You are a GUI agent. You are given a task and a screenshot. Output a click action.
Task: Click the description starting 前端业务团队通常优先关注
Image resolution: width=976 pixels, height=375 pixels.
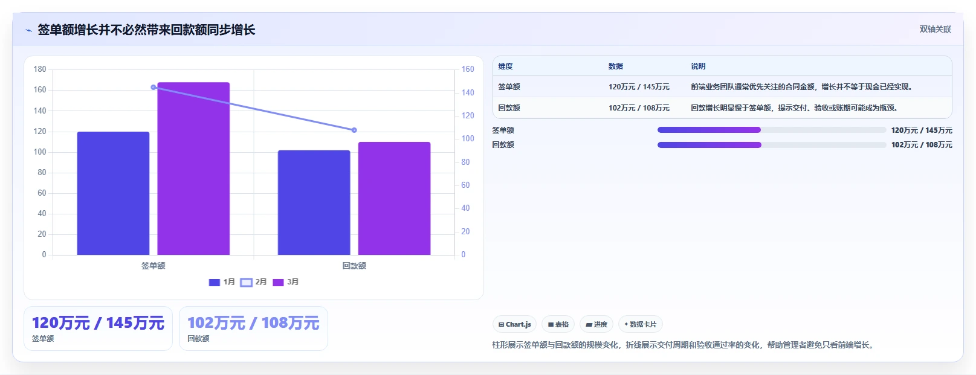tap(801, 87)
